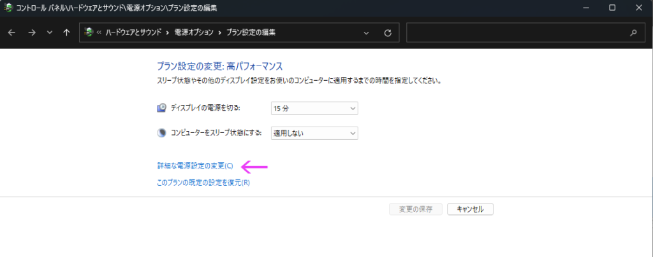This screenshot has height=257, width=653.
Task: Select プラン設定の編集 breadcrumb
Action: coord(251,32)
